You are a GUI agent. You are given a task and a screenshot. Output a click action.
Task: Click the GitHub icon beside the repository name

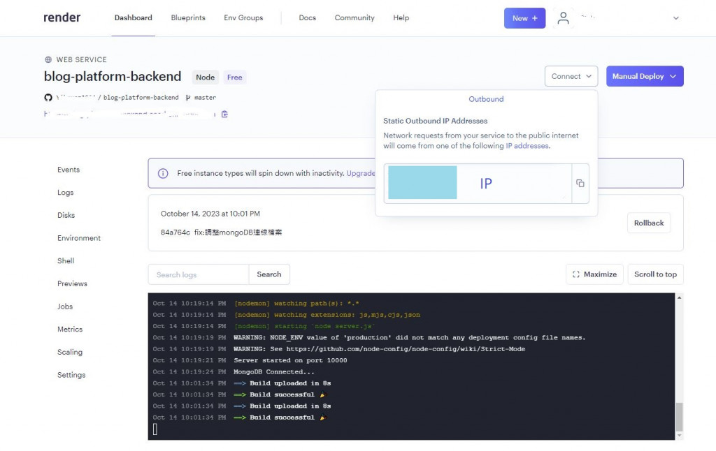point(48,98)
